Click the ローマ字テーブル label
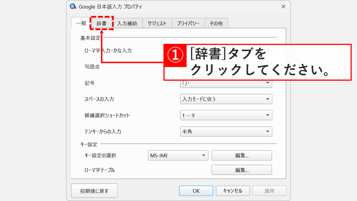The height and width of the screenshot is (201, 357). (99, 170)
